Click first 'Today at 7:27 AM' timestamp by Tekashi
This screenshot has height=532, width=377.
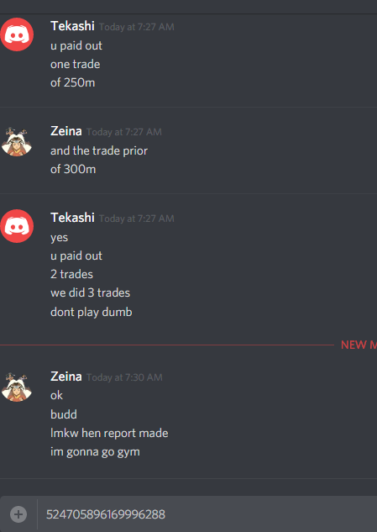click(x=137, y=27)
